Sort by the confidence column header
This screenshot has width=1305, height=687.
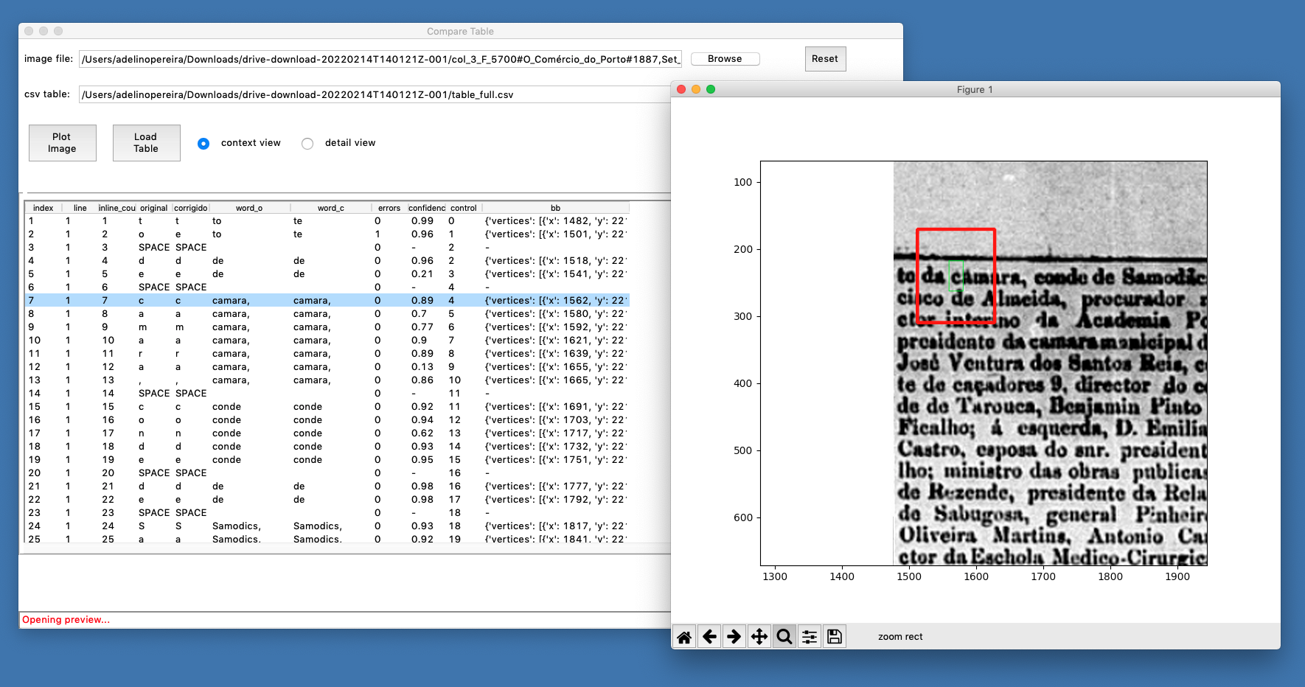(x=426, y=208)
